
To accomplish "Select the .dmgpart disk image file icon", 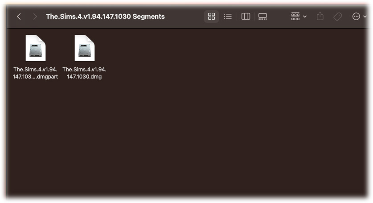I will (x=36, y=48).
